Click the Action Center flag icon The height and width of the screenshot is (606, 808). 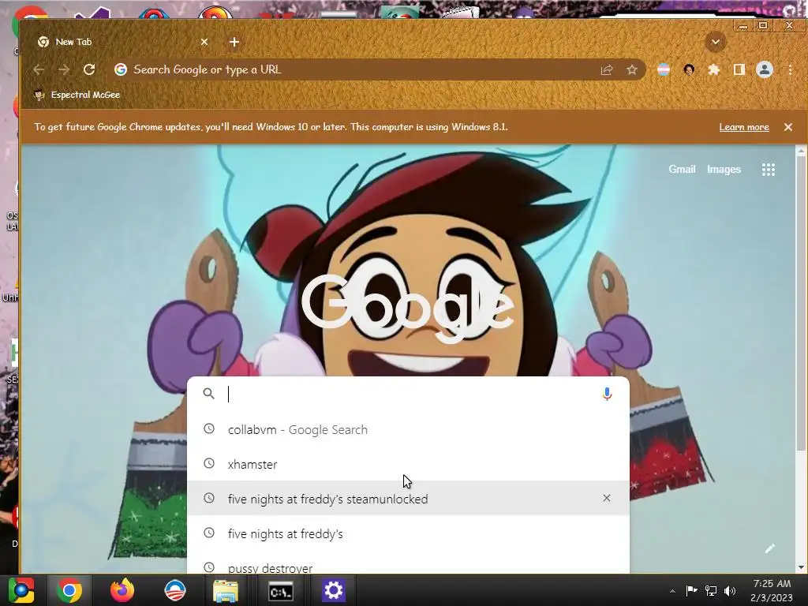[691, 590]
